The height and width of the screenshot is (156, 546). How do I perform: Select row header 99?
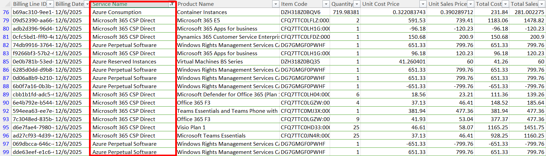[6, 152]
